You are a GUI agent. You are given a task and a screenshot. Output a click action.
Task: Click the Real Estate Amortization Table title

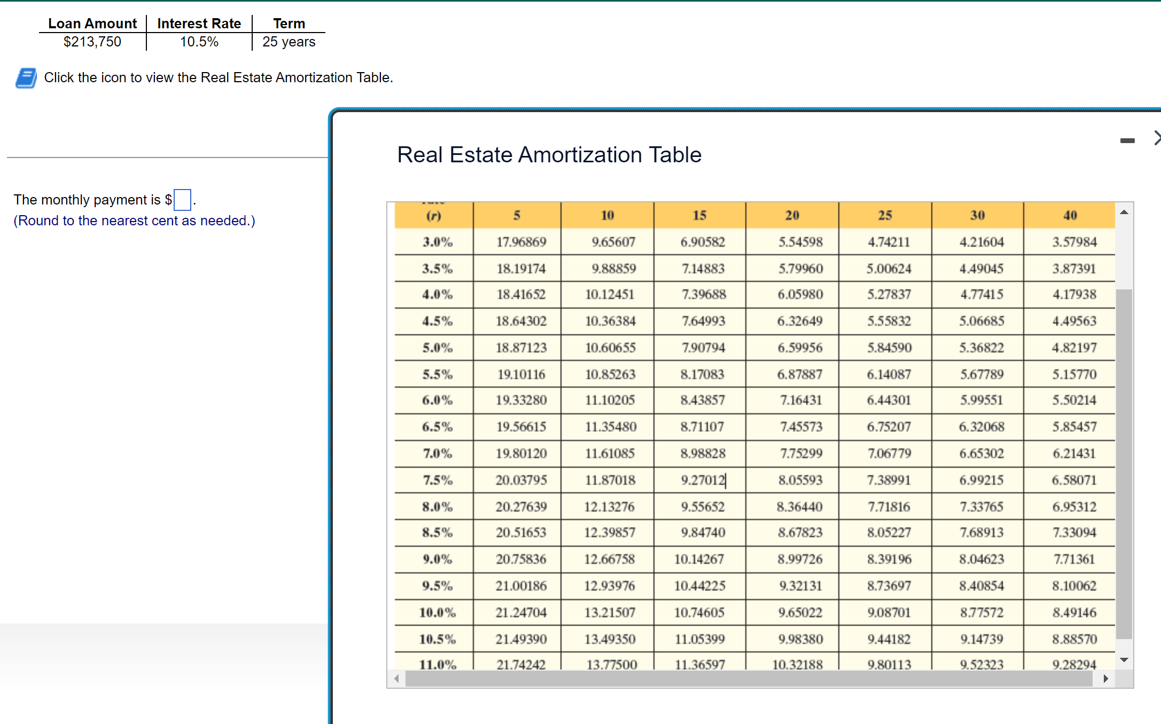[x=549, y=155]
